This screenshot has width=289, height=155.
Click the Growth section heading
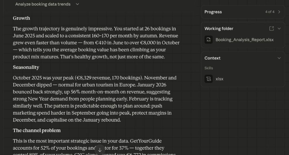21,18
